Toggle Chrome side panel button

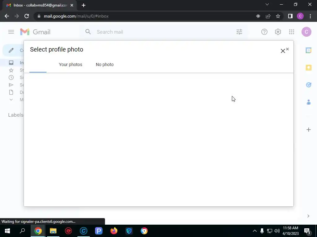(290, 16)
